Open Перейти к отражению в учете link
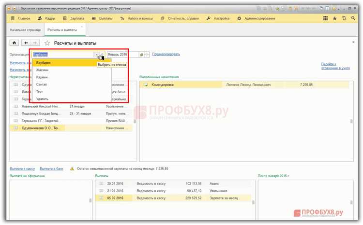This screenshot has height=225, width=363. (x=335, y=66)
